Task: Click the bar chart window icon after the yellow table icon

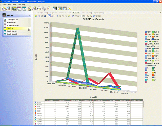Action: (19, 9)
